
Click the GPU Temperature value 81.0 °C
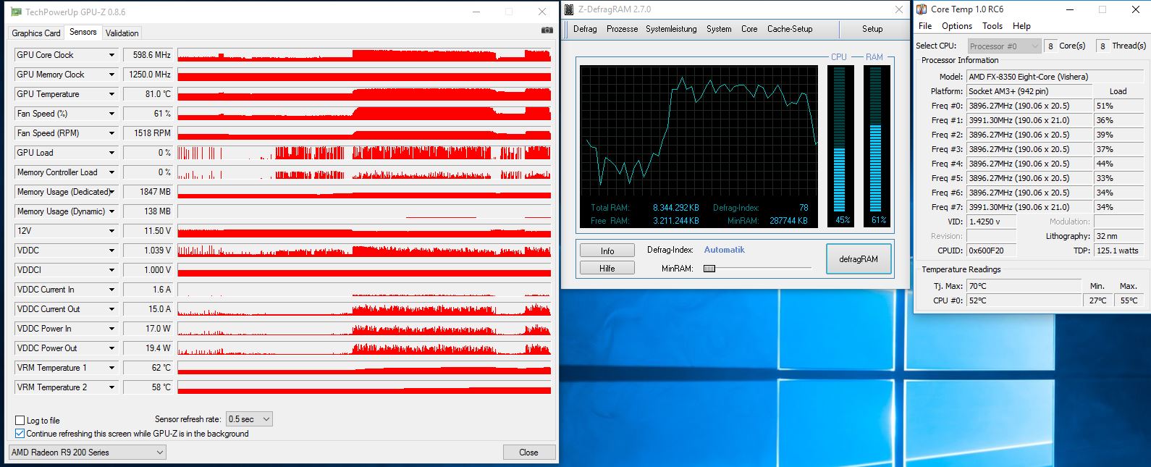[148, 94]
